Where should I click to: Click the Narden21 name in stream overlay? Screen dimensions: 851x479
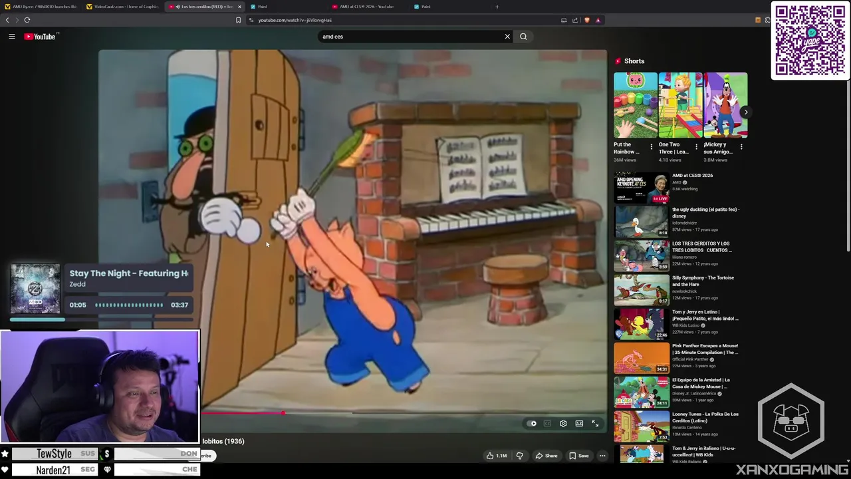(53, 470)
